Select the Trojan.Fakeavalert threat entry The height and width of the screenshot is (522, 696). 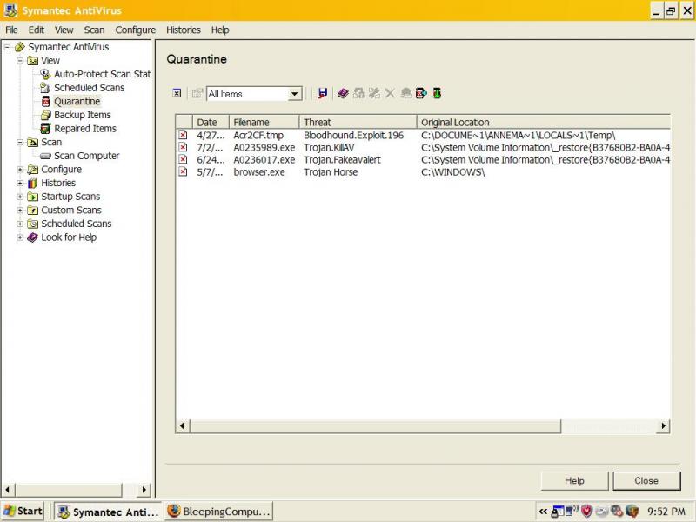point(342,160)
